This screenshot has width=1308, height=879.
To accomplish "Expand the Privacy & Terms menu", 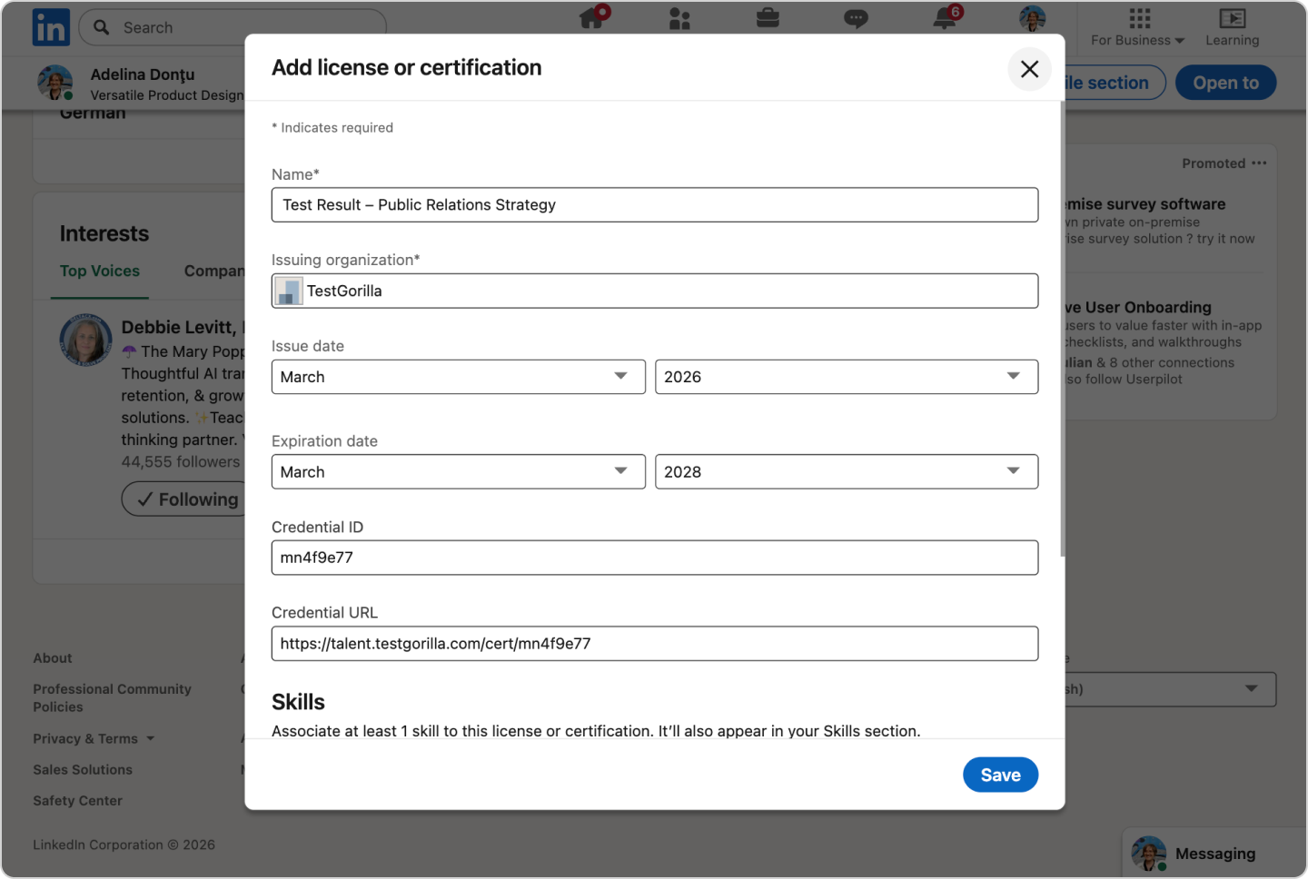I will click(x=94, y=739).
